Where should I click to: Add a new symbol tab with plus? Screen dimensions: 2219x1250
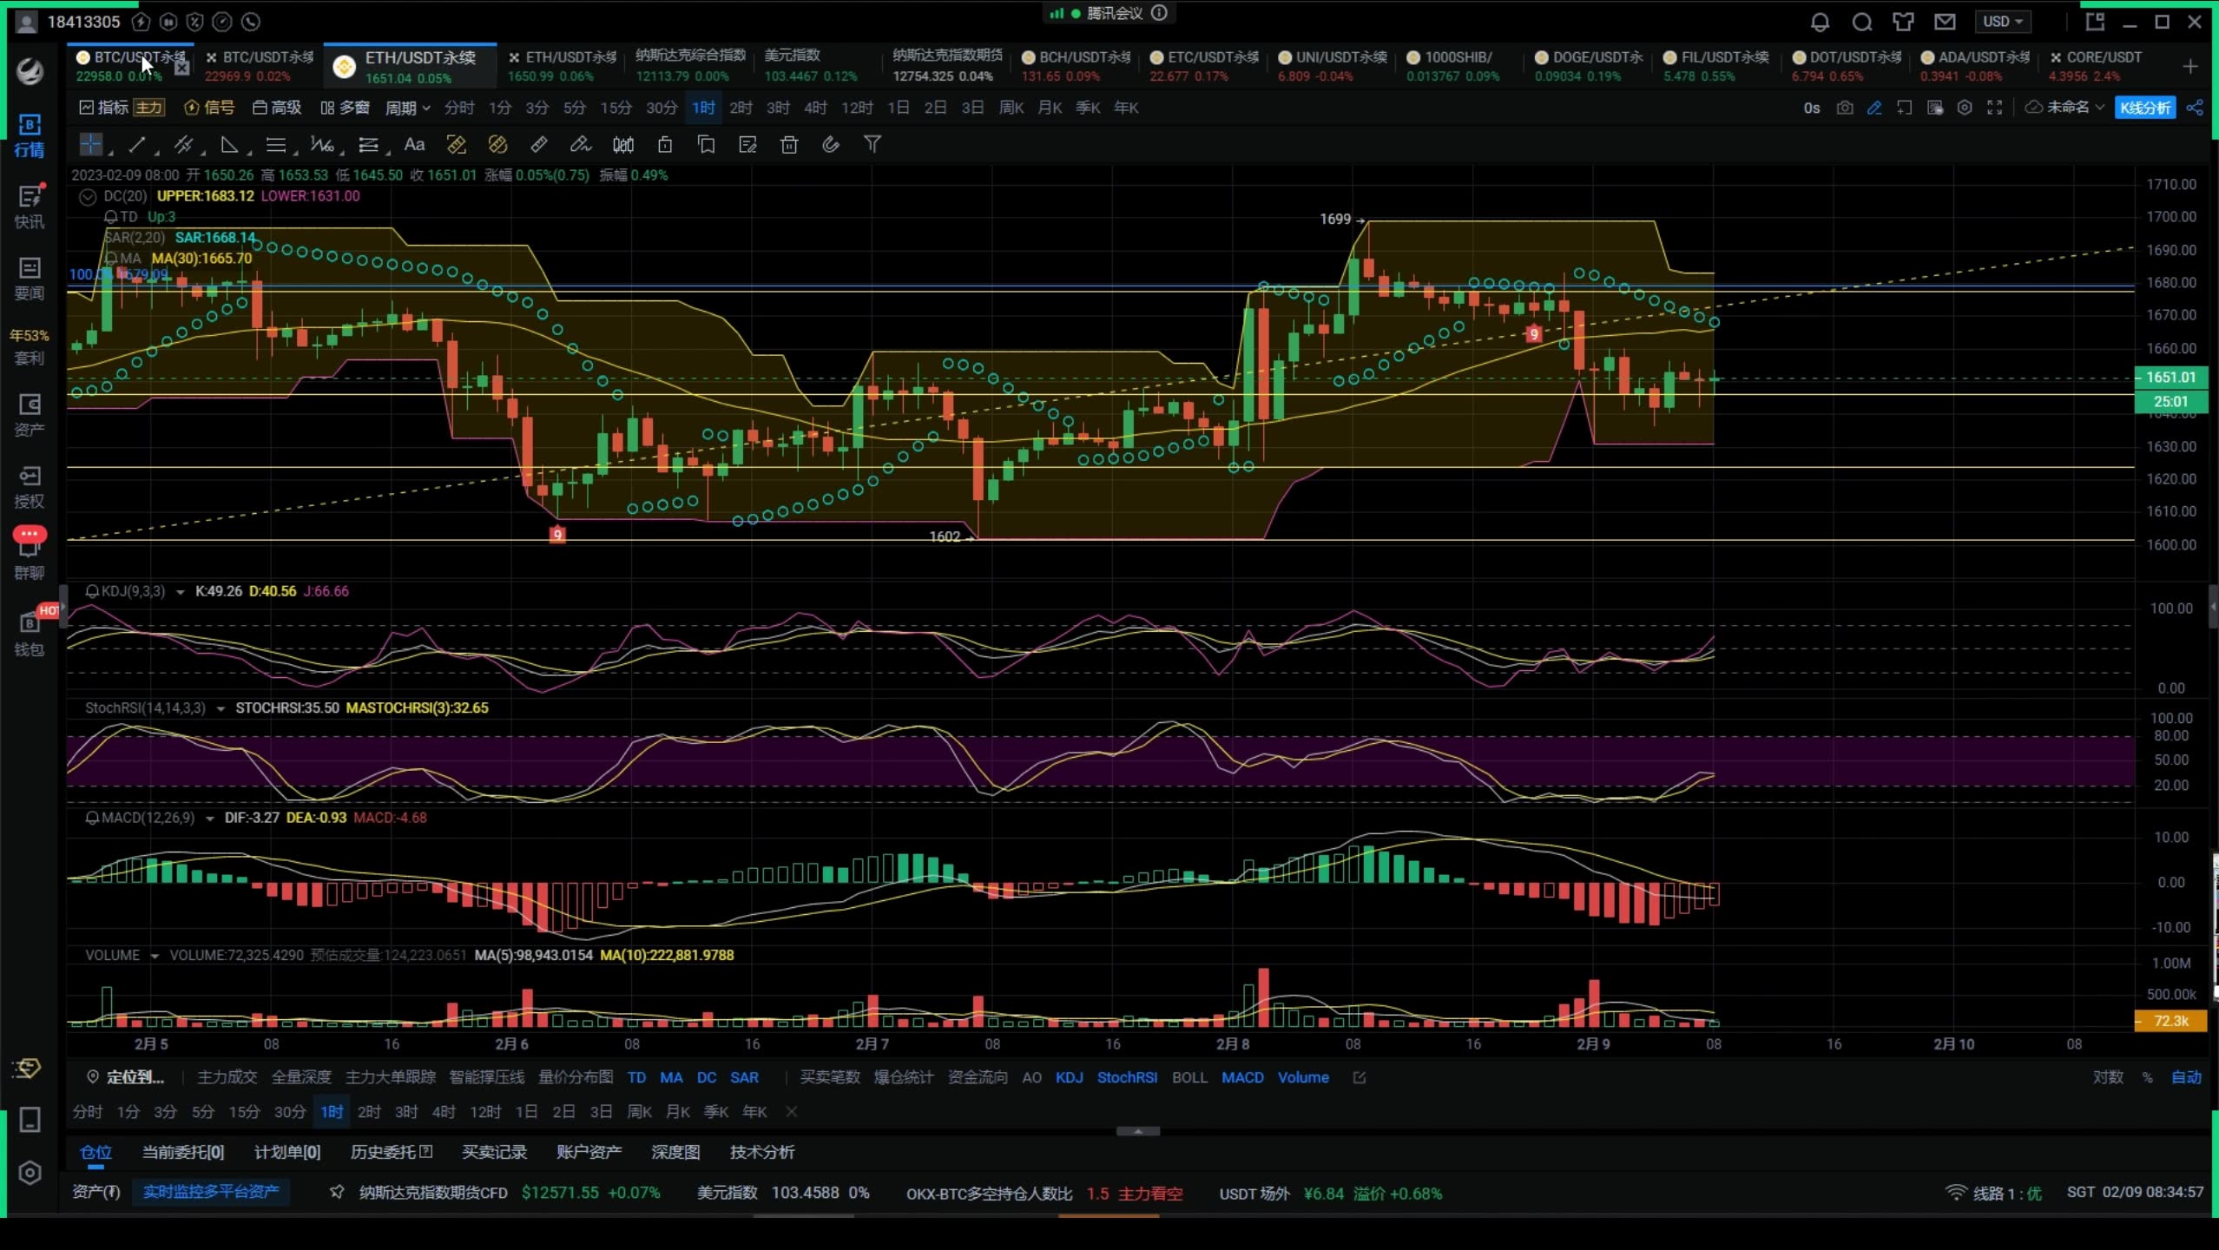pos(2189,66)
